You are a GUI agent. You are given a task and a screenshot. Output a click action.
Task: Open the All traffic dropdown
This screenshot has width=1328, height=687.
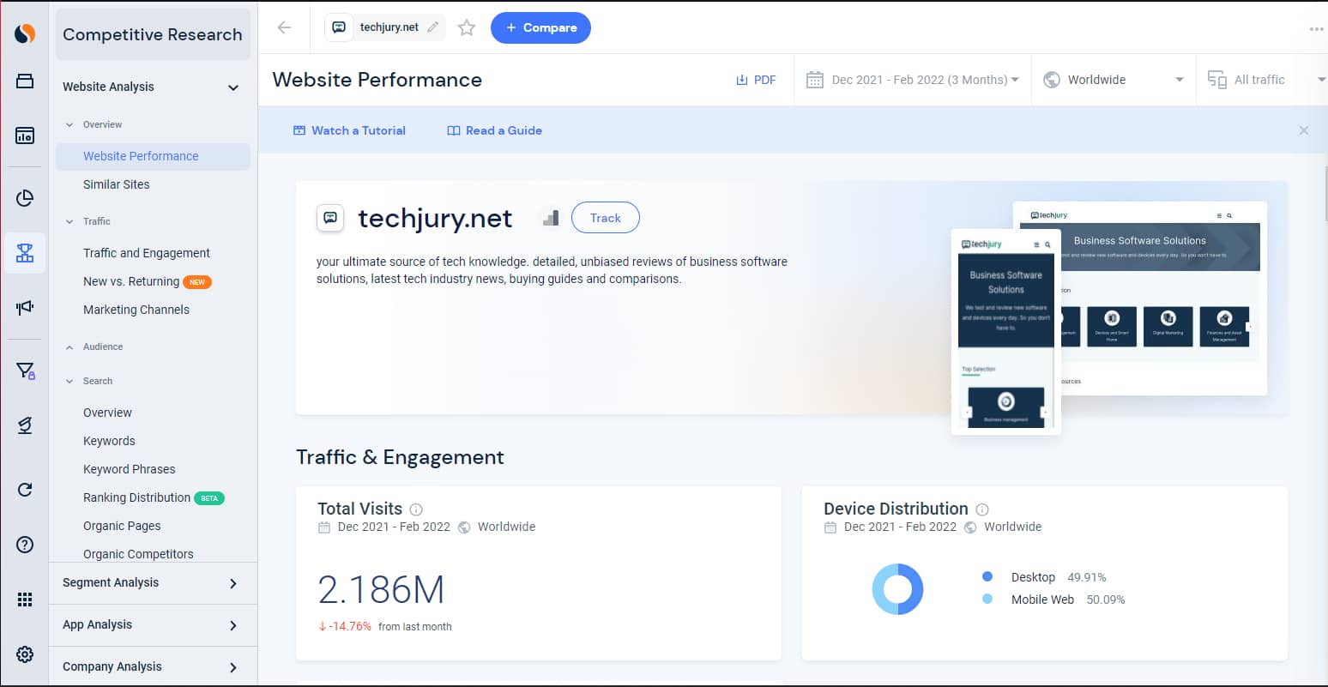pyautogui.click(x=1262, y=80)
